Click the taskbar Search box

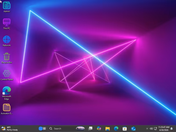[67, 128]
